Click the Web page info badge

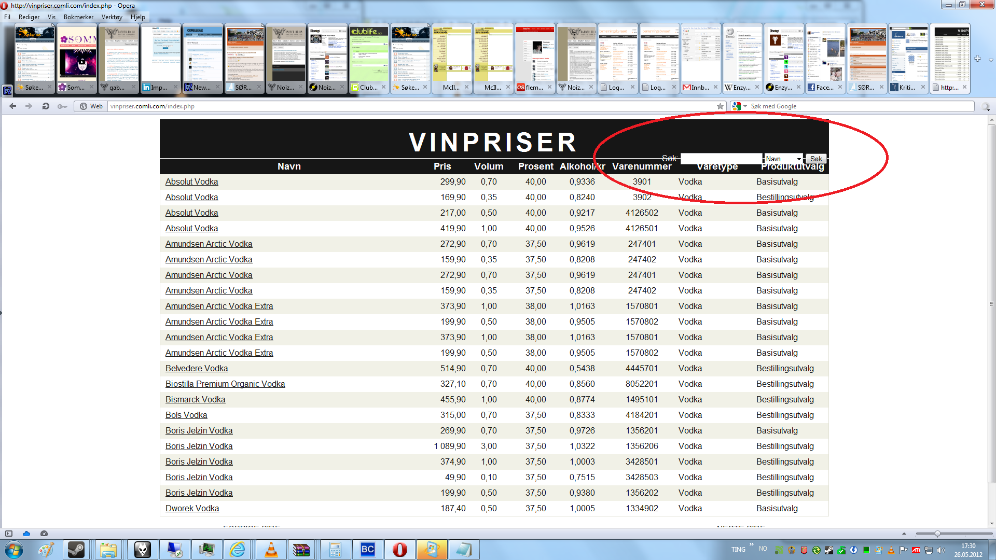tap(91, 106)
